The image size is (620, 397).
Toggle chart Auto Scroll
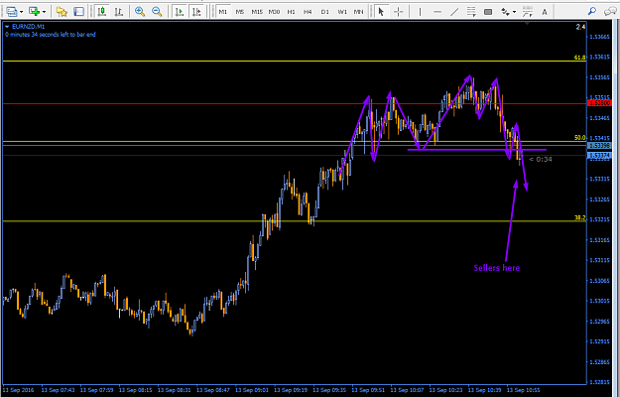[x=180, y=12]
